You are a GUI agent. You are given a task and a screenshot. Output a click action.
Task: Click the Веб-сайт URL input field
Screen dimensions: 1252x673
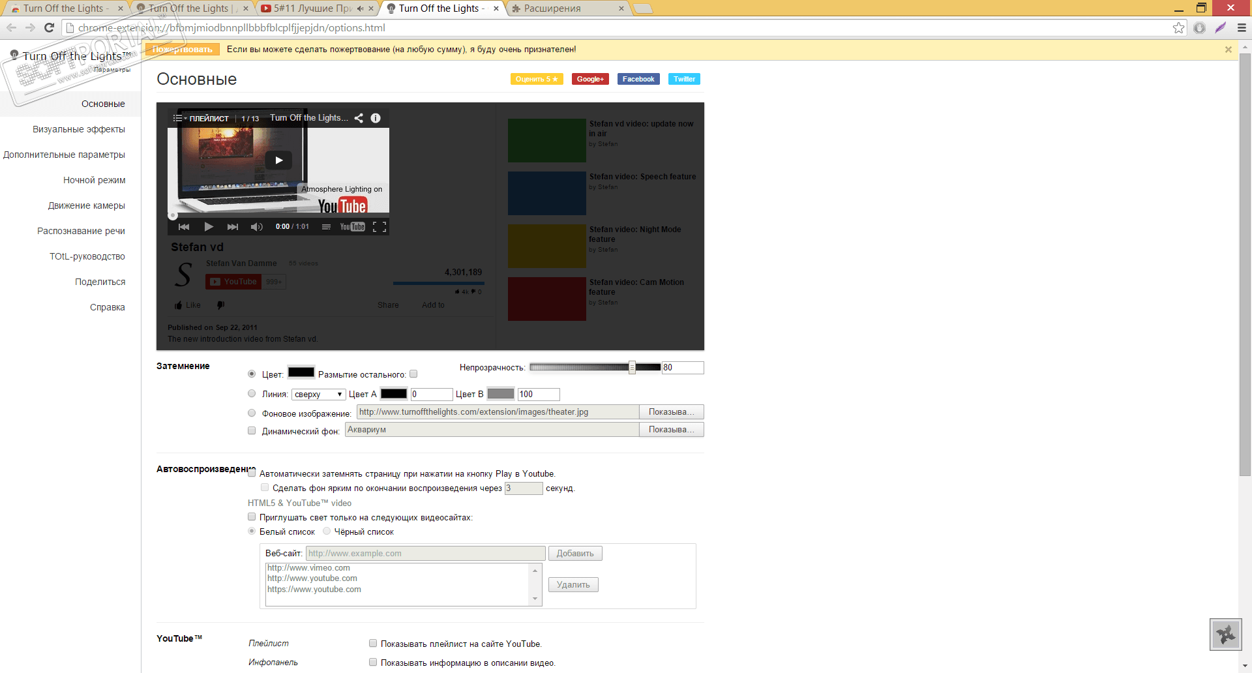pos(425,553)
